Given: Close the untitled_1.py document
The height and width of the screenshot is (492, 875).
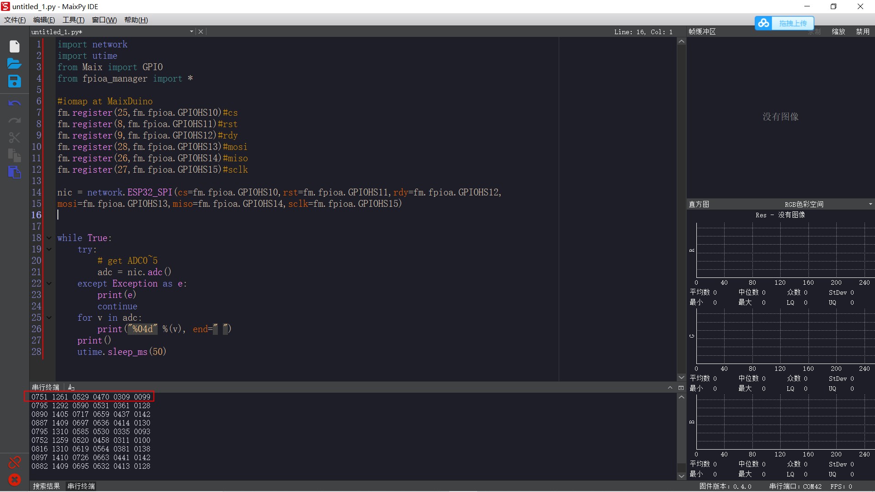Looking at the screenshot, I should click(201, 31).
